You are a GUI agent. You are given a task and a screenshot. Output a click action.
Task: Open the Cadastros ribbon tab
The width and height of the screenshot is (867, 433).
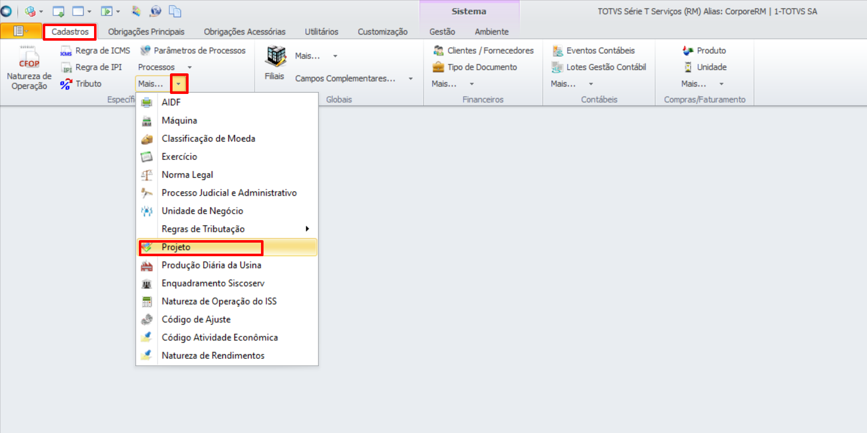tap(70, 32)
